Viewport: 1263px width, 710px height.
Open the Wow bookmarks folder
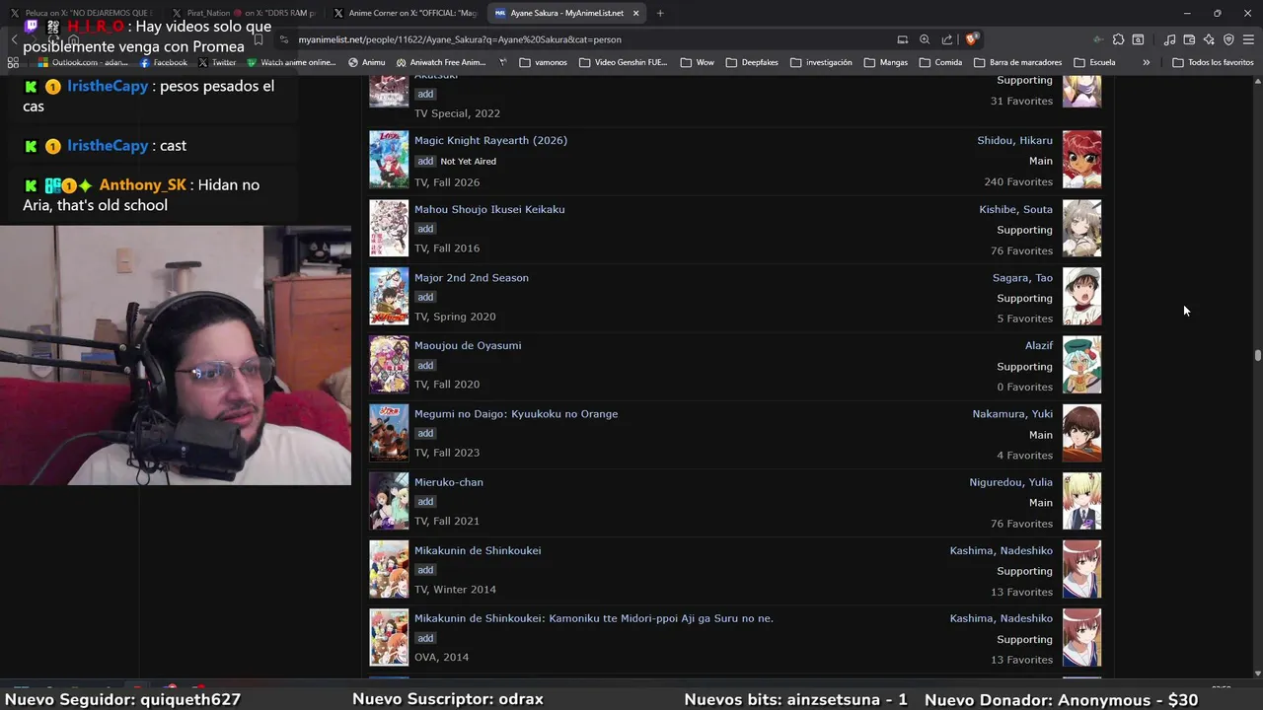[x=697, y=62]
